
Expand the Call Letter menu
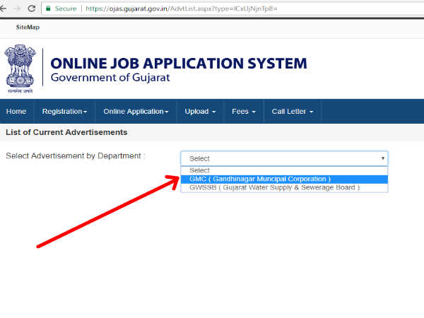click(x=293, y=112)
